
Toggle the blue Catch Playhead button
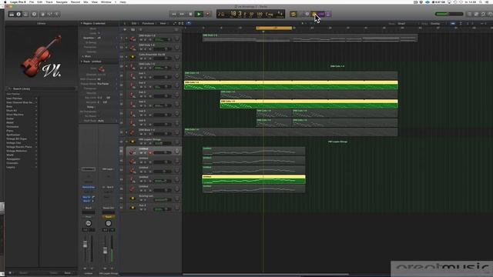click(189, 23)
